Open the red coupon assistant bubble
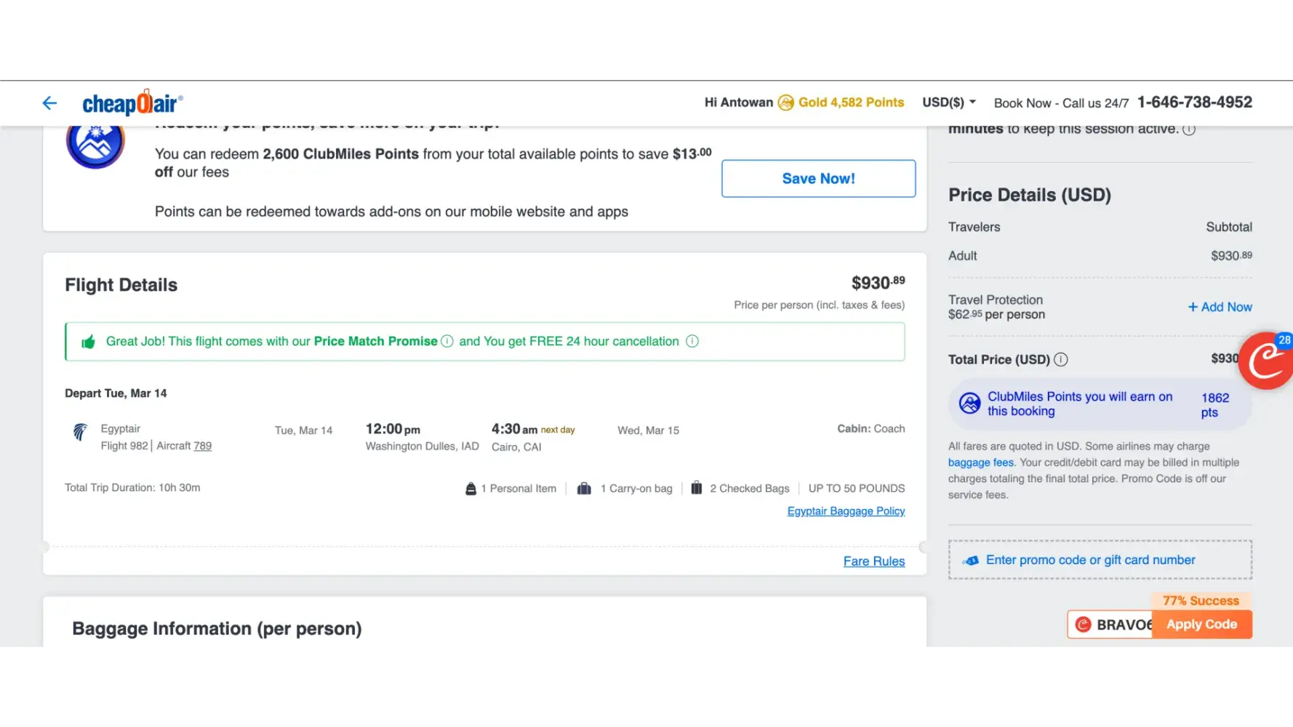 click(x=1267, y=361)
